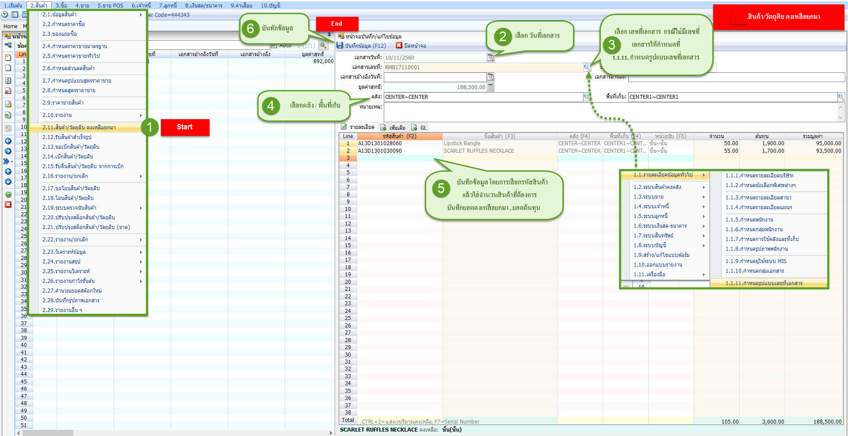The image size is (848, 436).
Task: Expand submenu 2.23.วิเคราะห์ข้อมูล
Action: (x=141, y=252)
